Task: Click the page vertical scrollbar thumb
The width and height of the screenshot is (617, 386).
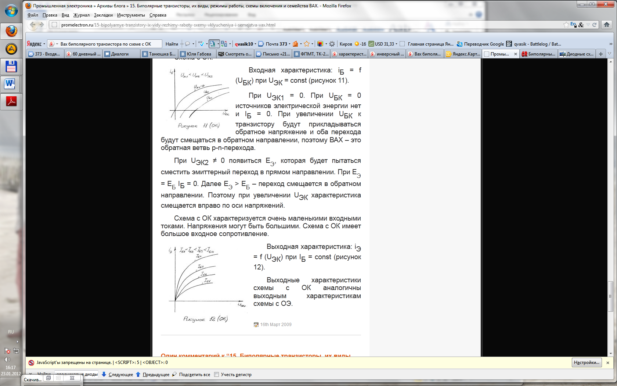Action: click(x=610, y=296)
